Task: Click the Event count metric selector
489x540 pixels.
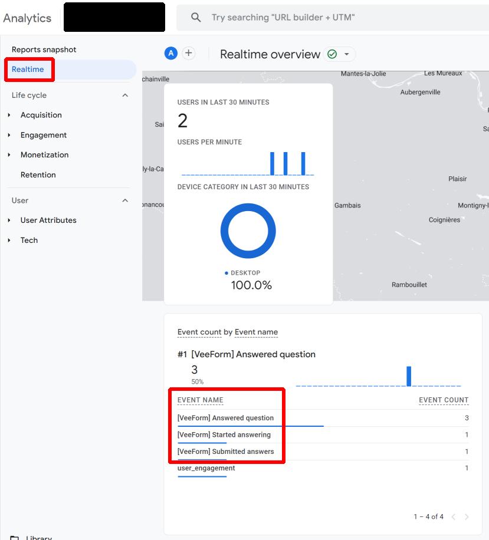Action: 199,332
